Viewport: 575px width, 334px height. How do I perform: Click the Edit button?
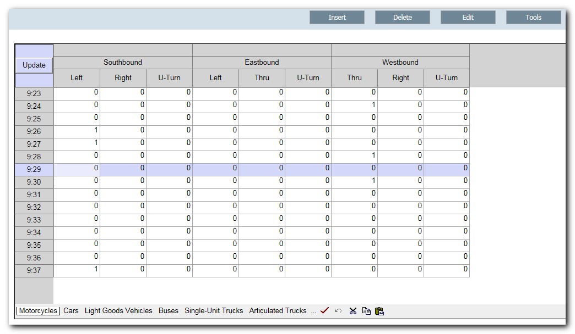tap(467, 17)
